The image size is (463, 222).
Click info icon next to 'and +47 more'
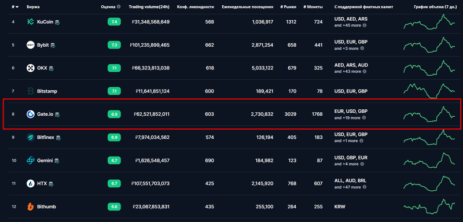pyautogui.click(x=365, y=187)
